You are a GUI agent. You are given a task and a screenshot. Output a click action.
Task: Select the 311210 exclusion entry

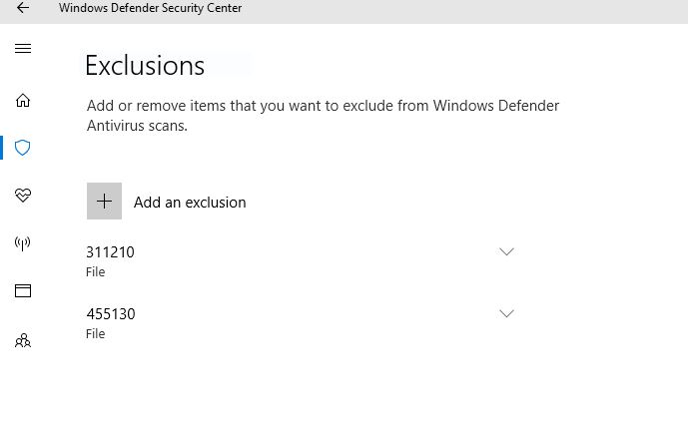(x=301, y=261)
